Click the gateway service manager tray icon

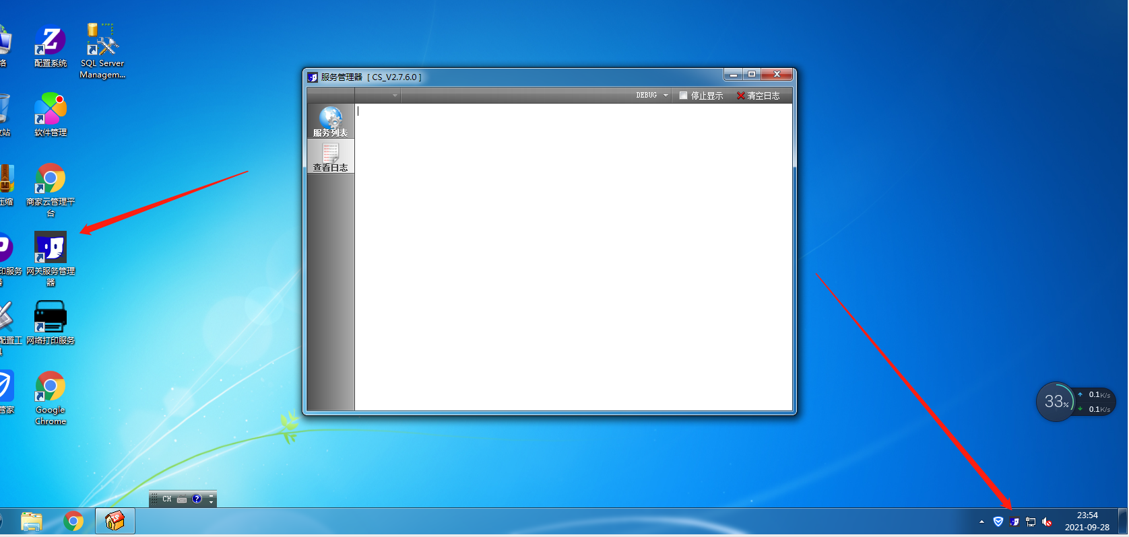(x=1014, y=522)
